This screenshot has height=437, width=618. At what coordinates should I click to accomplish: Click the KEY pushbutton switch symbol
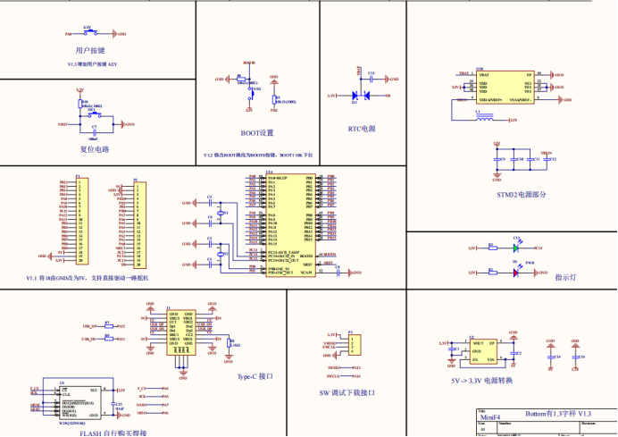tap(90, 32)
